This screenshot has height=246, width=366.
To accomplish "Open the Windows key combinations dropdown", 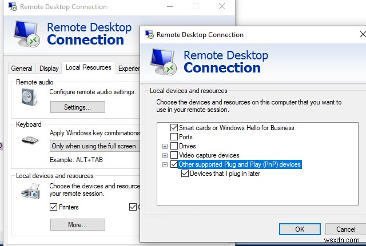I will [x=93, y=146].
